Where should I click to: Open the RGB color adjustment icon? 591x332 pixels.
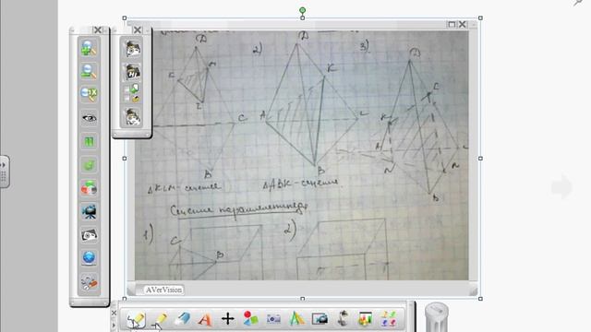[89, 188]
